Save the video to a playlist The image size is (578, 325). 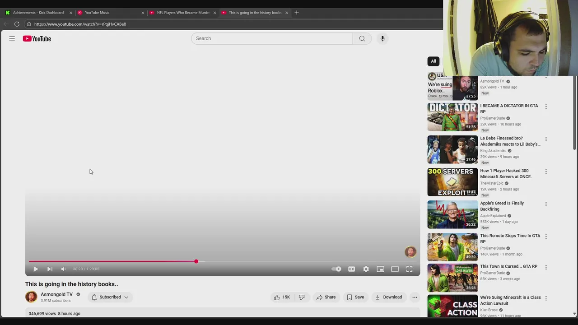click(x=355, y=297)
